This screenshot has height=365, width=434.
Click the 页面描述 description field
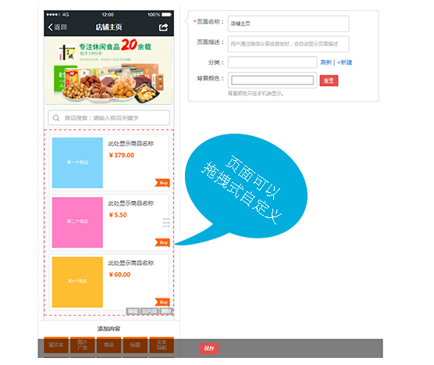pyautogui.click(x=288, y=44)
